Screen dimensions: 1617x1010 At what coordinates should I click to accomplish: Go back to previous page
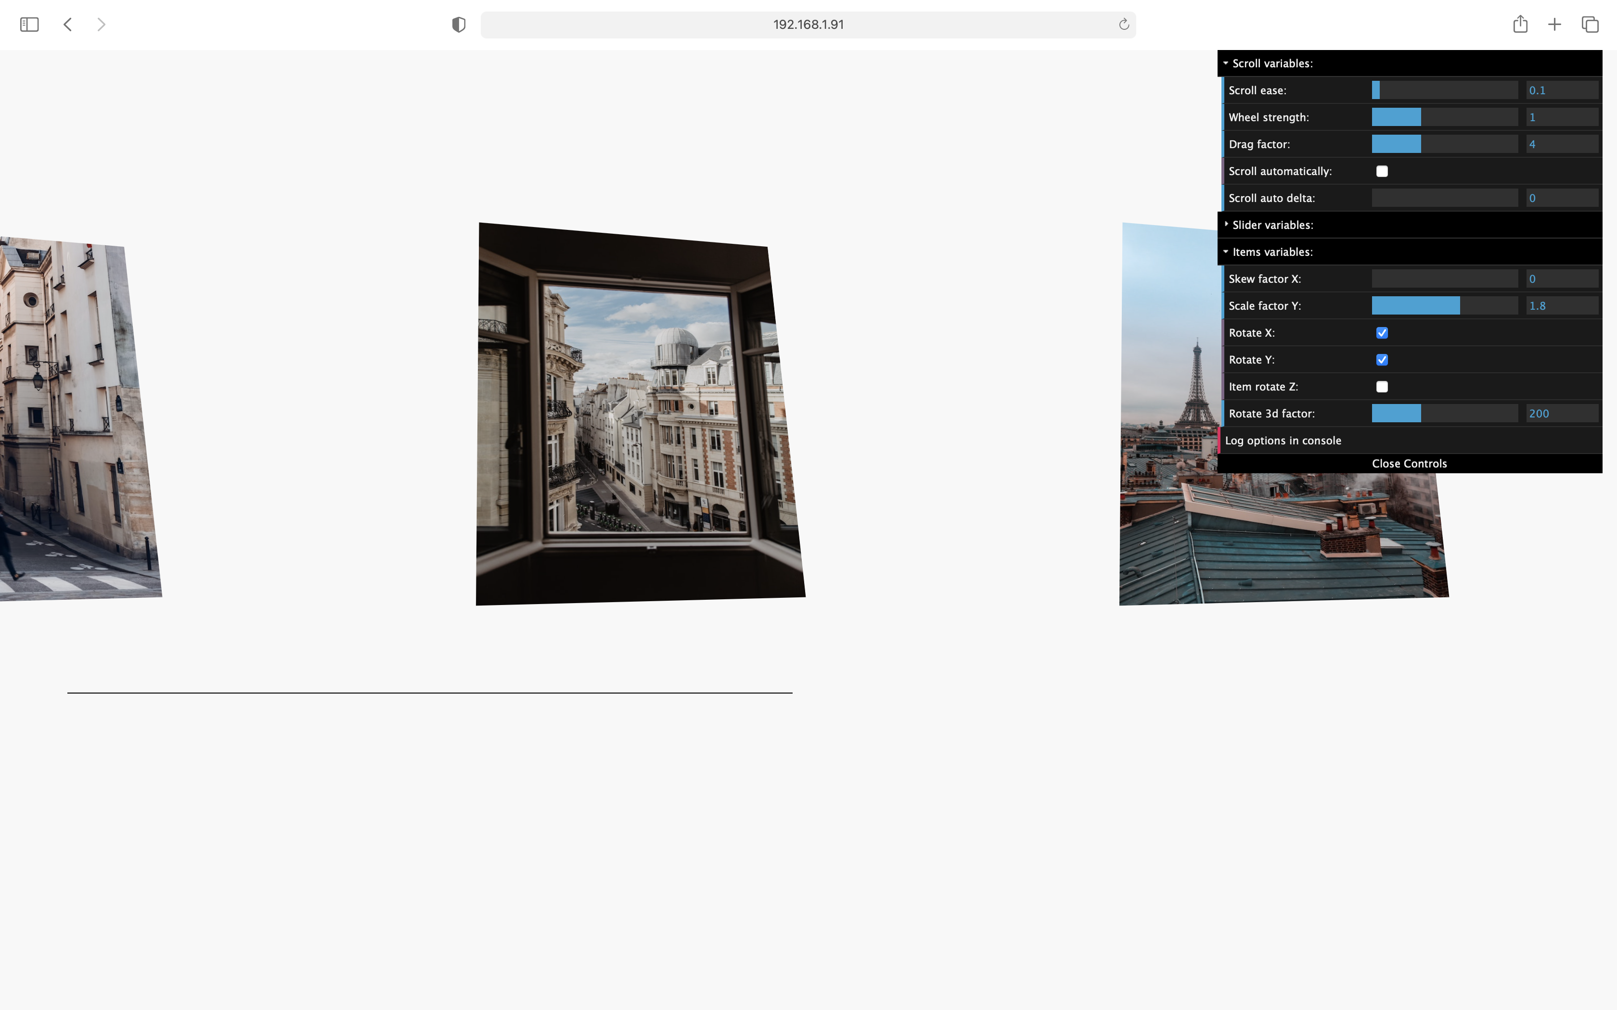coord(67,25)
